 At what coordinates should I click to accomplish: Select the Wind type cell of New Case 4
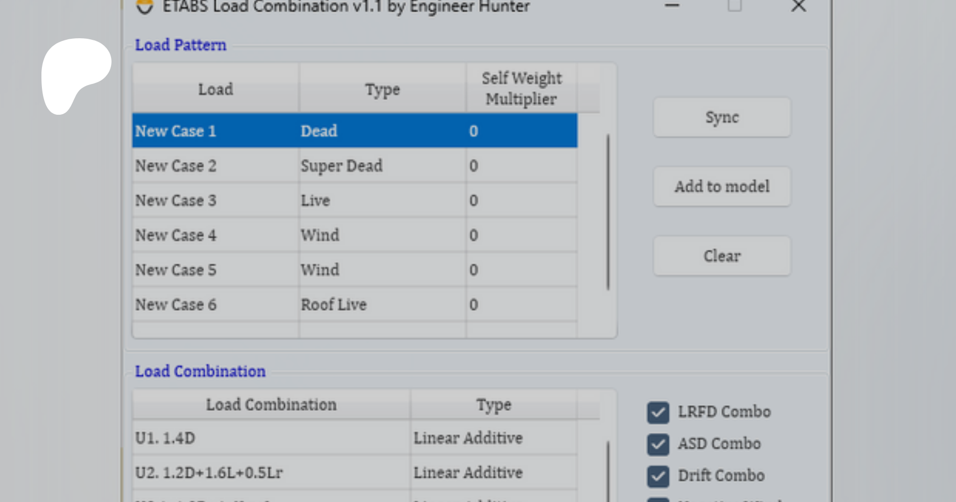tap(382, 235)
